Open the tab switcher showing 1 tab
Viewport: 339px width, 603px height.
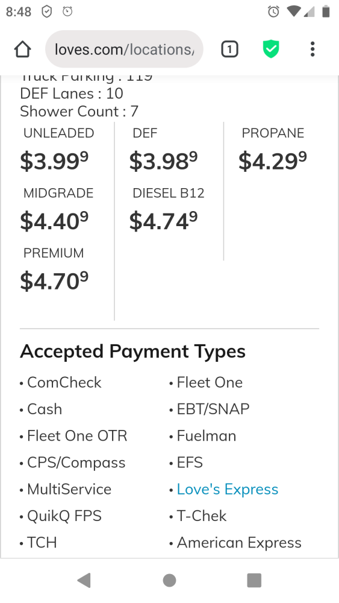[x=229, y=49]
